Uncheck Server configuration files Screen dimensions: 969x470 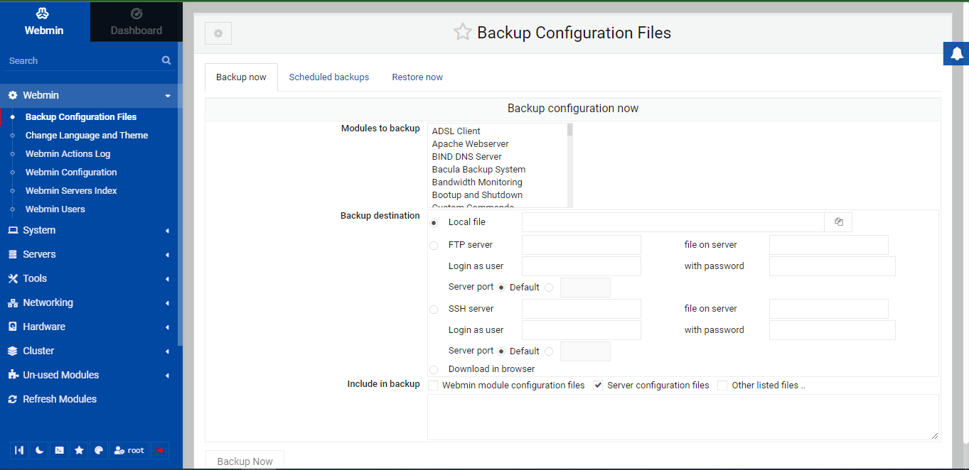598,386
